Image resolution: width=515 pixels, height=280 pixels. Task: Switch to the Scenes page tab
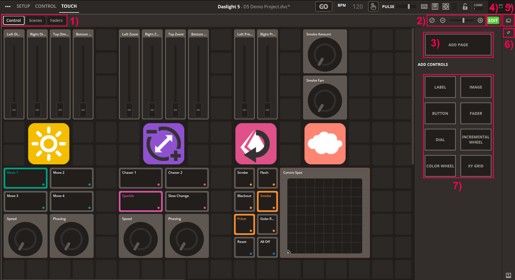coord(35,20)
